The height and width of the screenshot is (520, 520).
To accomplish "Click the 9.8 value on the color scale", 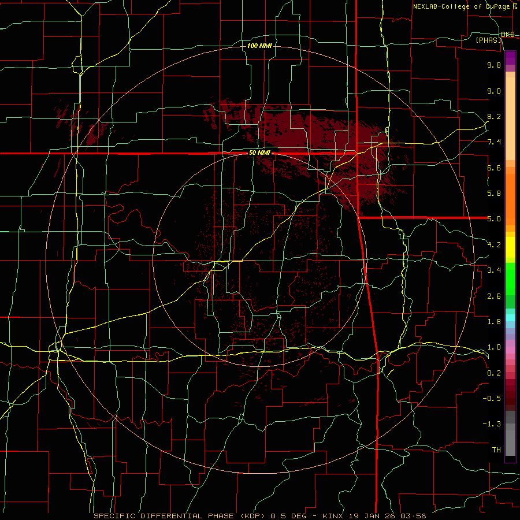I will [x=494, y=65].
